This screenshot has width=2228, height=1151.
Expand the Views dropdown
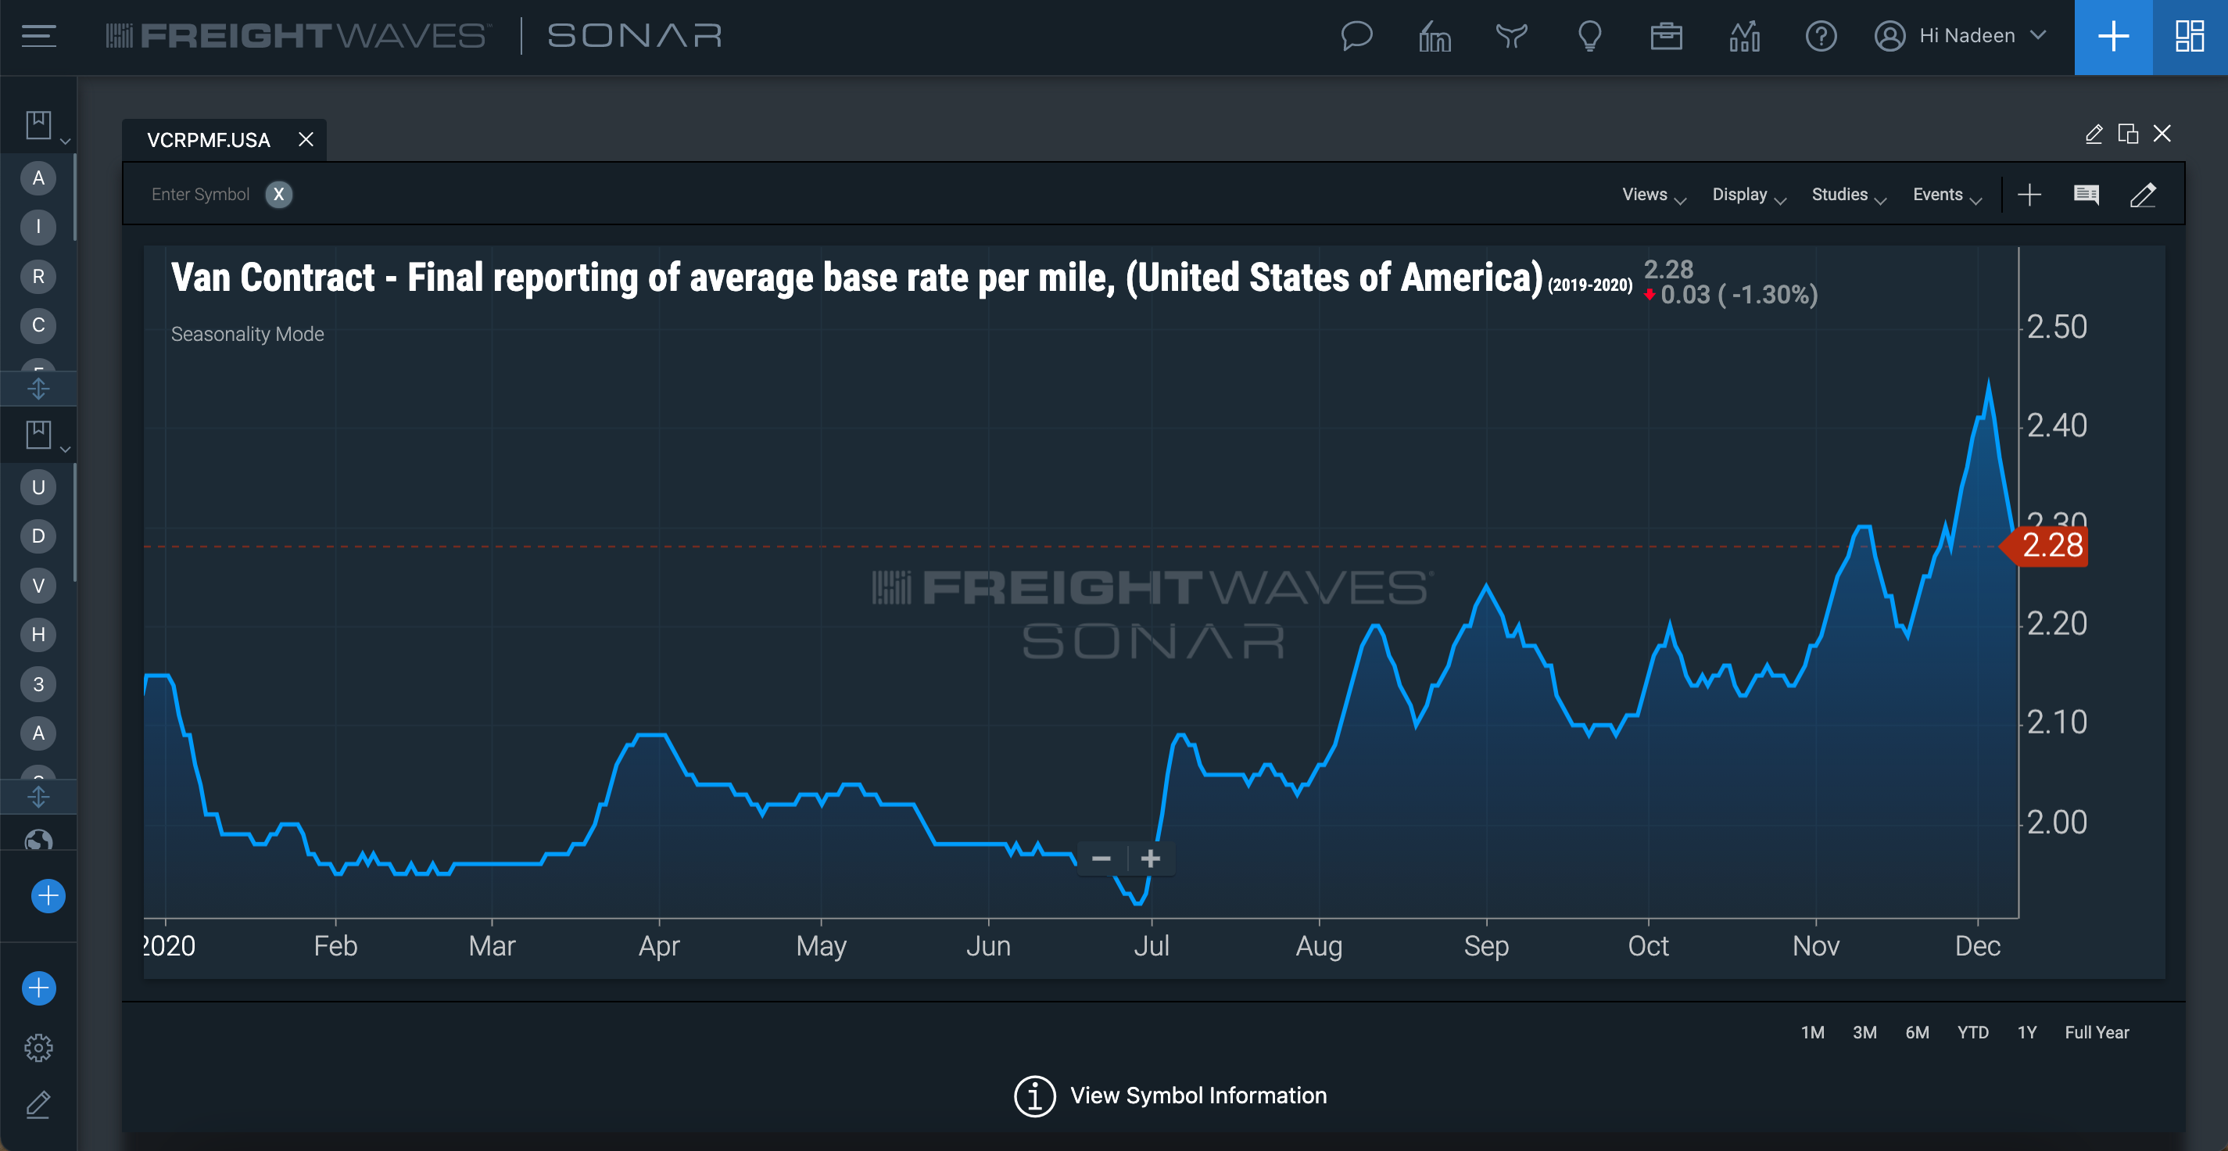click(x=1653, y=195)
